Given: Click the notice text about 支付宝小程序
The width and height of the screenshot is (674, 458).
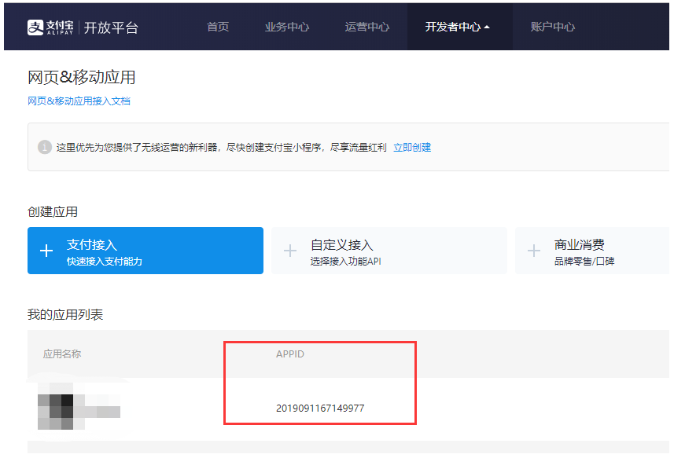Looking at the screenshot, I should click(221, 147).
